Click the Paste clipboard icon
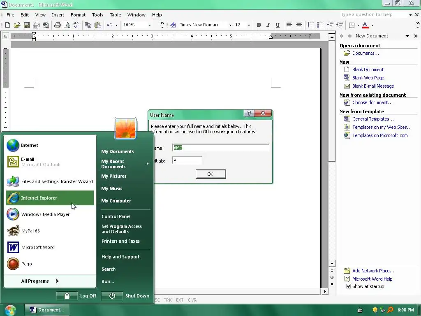The height and width of the screenshot is (316, 421). (98, 25)
